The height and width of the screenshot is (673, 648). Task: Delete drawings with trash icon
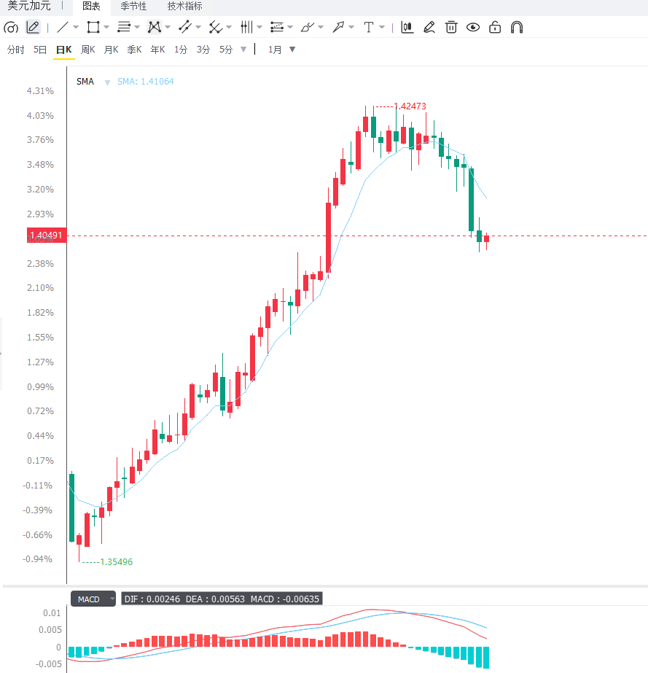pos(451,28)
